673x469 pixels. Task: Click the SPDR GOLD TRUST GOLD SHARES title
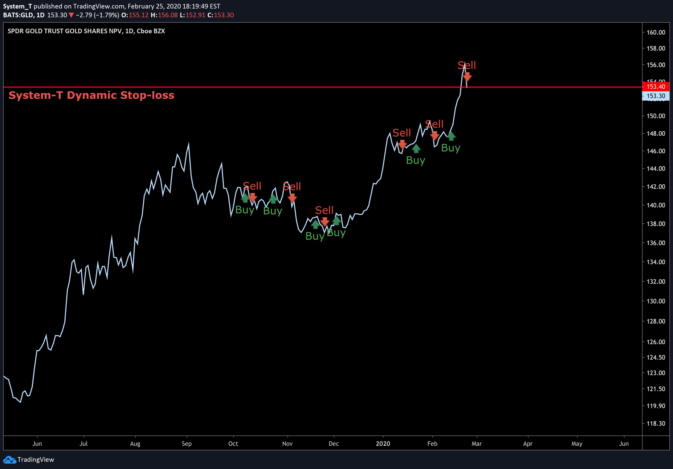[86, 31]
